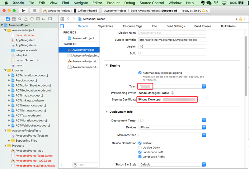Switch to the Capabilities tab
The width and height of the screenshot is (249, 169).
(x=105, y=26)
